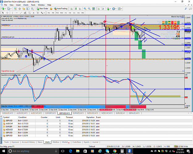Select the Text tool (A)
The width and height of the screenshot is (193, 154).
pos(33,13)
